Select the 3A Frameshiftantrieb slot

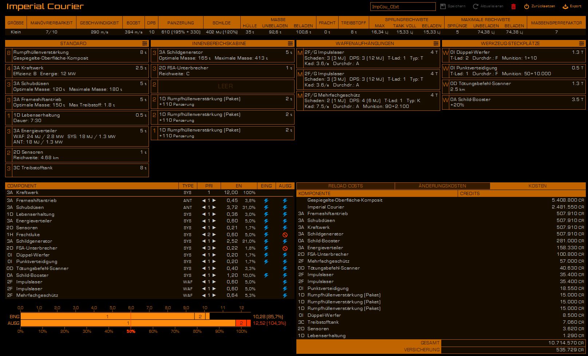pyautogui.click(x=77, y=102)
